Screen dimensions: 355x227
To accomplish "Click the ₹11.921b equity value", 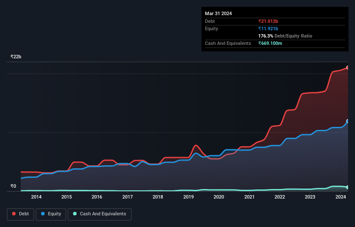I will (268, 28).
